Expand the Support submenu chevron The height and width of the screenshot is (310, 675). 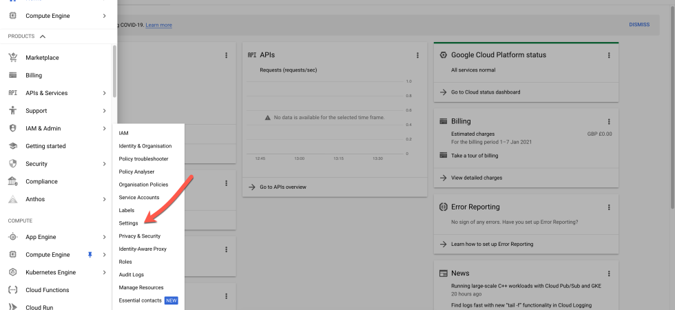click(104, 111)
